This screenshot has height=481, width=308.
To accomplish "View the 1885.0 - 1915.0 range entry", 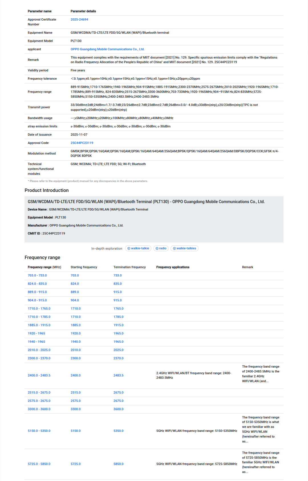I will tap(39, 325).
